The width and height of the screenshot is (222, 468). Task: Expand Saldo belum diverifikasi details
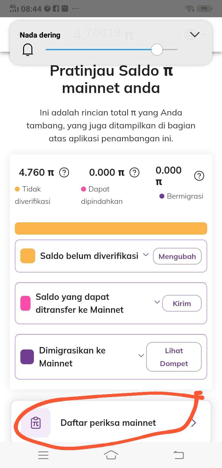[146, 255]
